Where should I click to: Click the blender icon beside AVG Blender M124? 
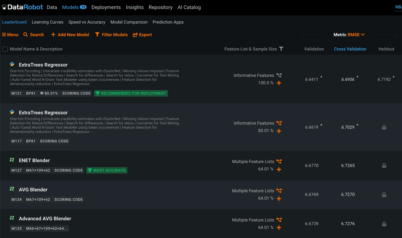click(x=12, y=189)
